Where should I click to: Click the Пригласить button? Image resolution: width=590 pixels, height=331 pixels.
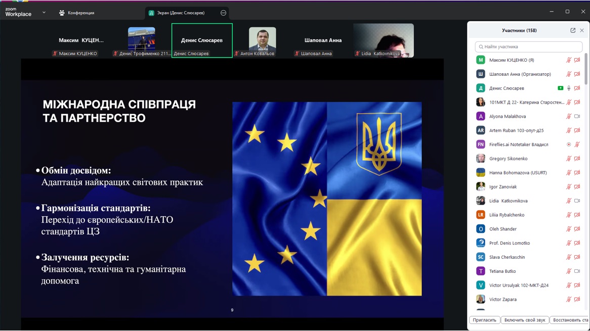coord(484,320)
